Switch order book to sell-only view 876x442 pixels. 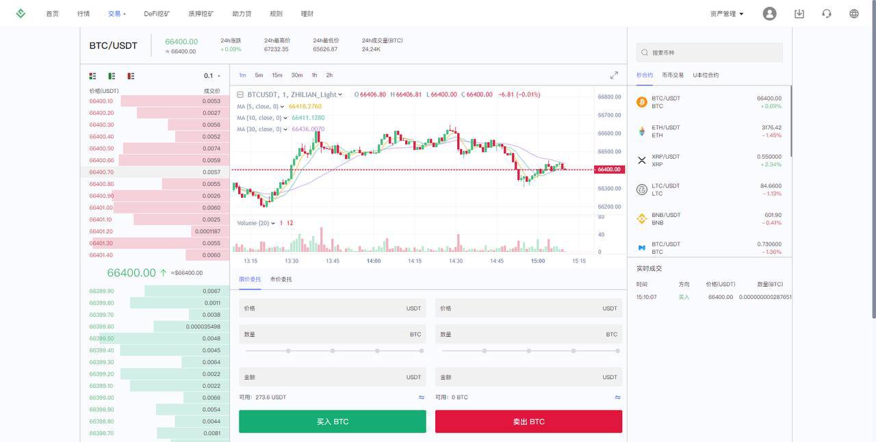click(128, 74)
